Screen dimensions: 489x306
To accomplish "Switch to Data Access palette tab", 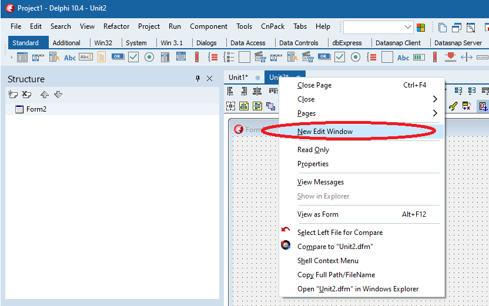I will point(248,43).
